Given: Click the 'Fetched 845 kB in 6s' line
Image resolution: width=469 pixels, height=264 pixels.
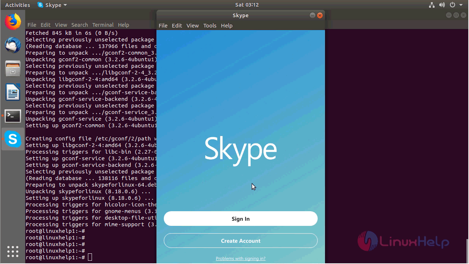Looking at the screenshot, I should coord(72,33).
